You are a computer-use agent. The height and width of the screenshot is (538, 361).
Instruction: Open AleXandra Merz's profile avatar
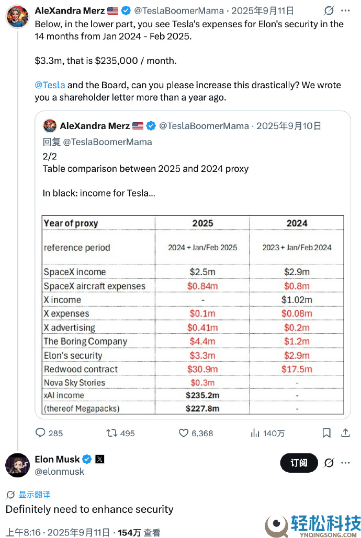18,17
